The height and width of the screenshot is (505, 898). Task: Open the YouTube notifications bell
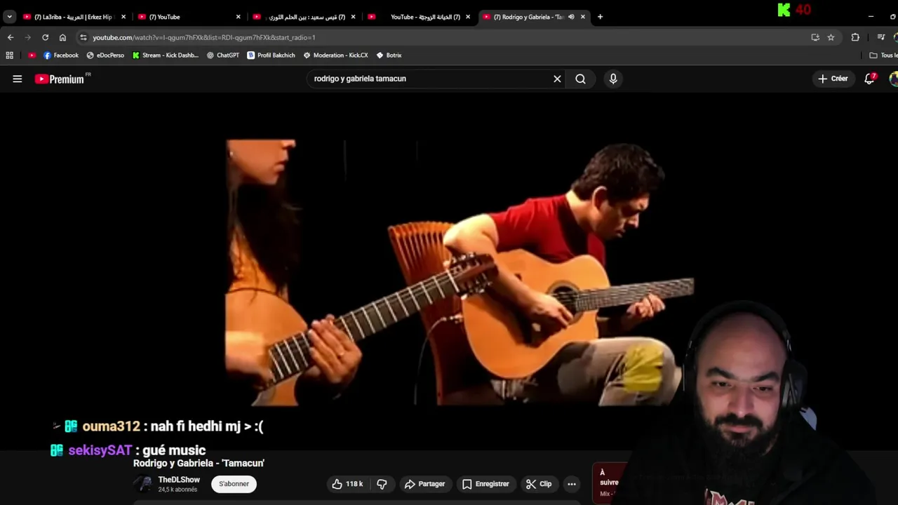[x=870, y=79]
